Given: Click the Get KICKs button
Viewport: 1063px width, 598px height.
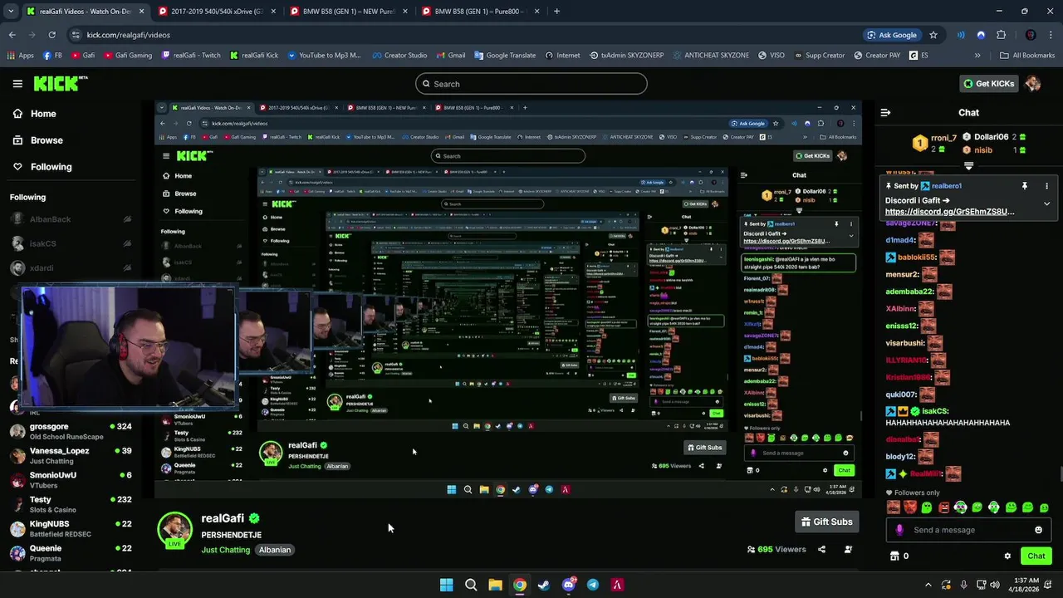Looking at the screenshot, I should (988, 84).
